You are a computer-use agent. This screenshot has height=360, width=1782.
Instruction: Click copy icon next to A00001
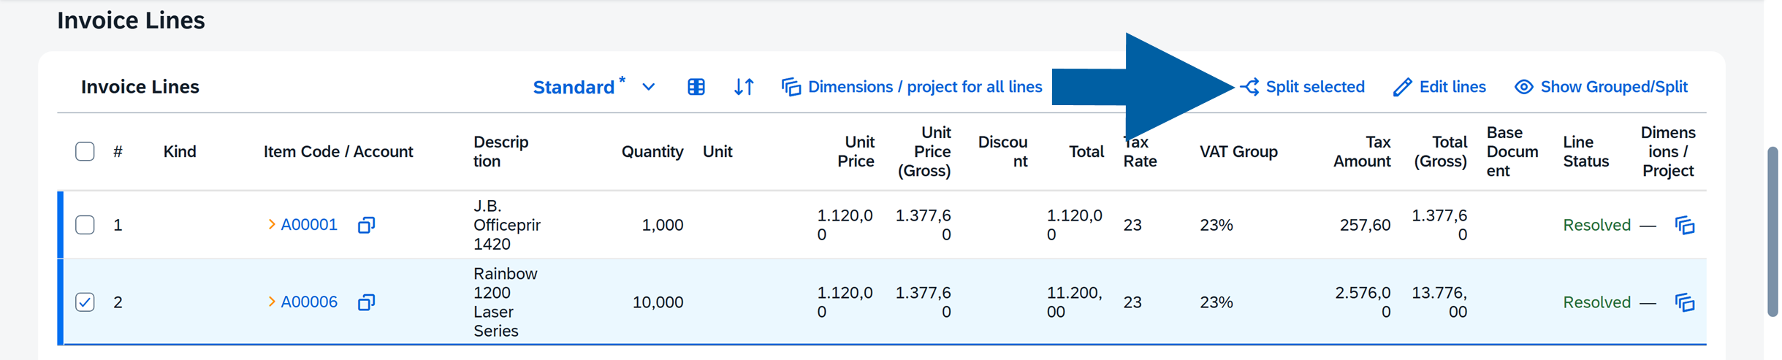(x=367, y=225)
